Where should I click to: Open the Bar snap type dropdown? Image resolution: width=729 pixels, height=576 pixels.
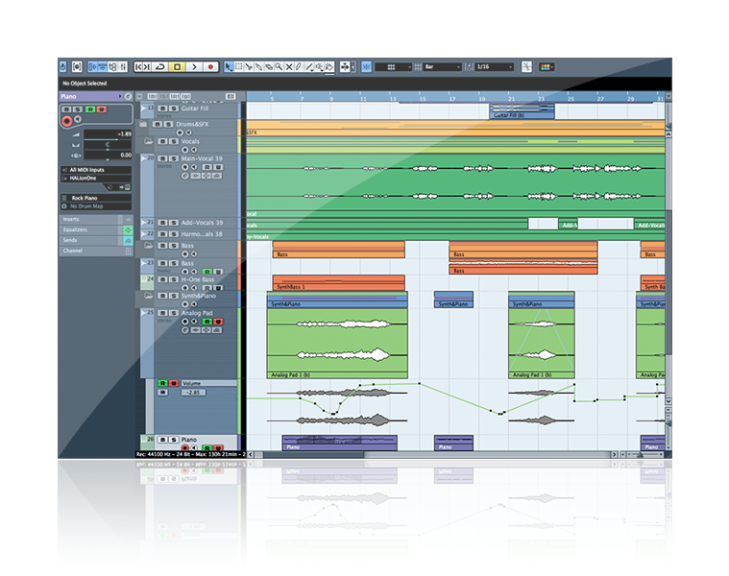tap(442, 67)
